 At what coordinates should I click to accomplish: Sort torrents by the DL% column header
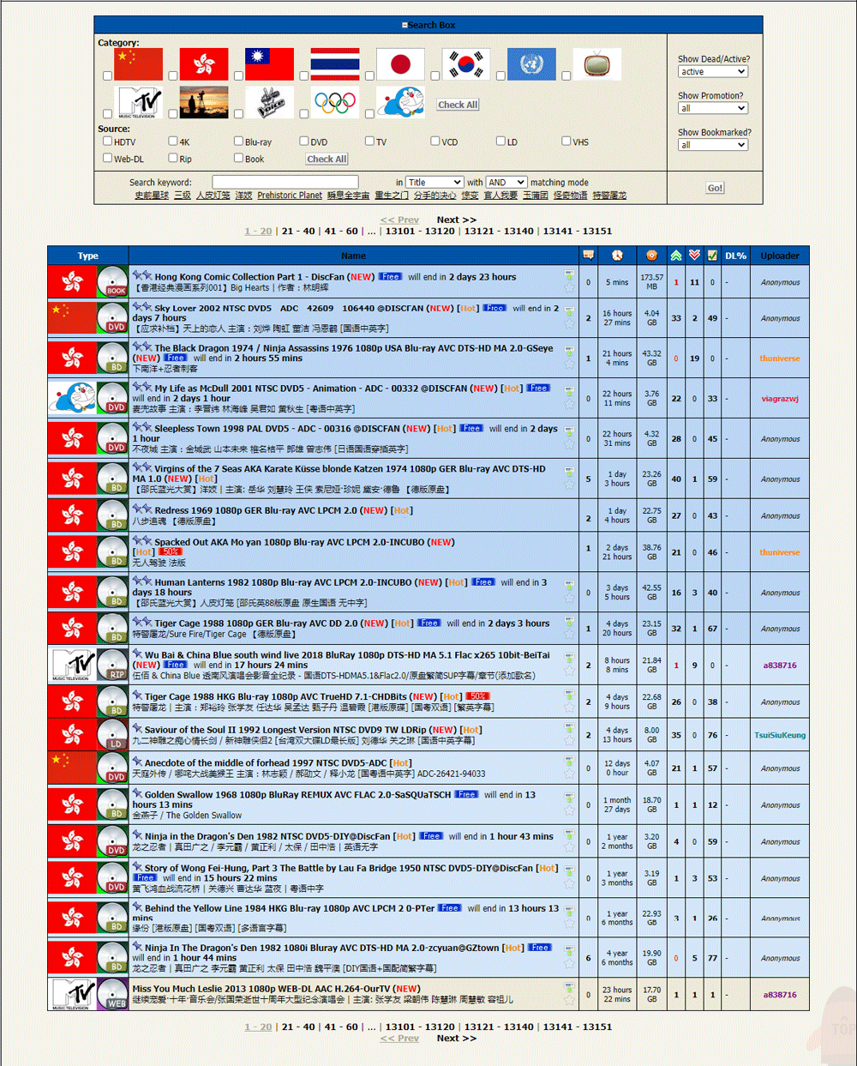[735, 256]
